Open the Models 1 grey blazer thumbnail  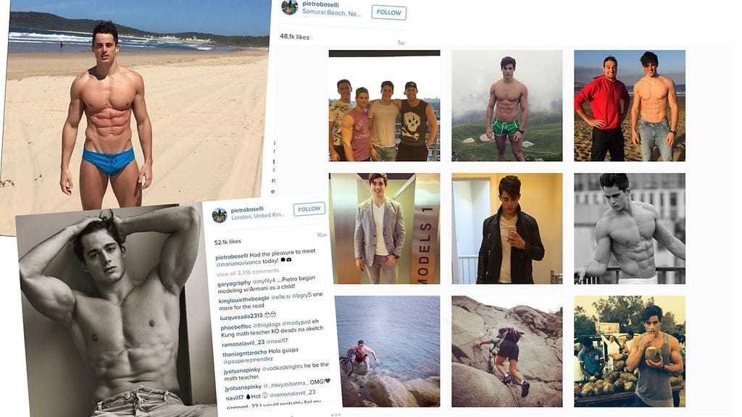384,228
